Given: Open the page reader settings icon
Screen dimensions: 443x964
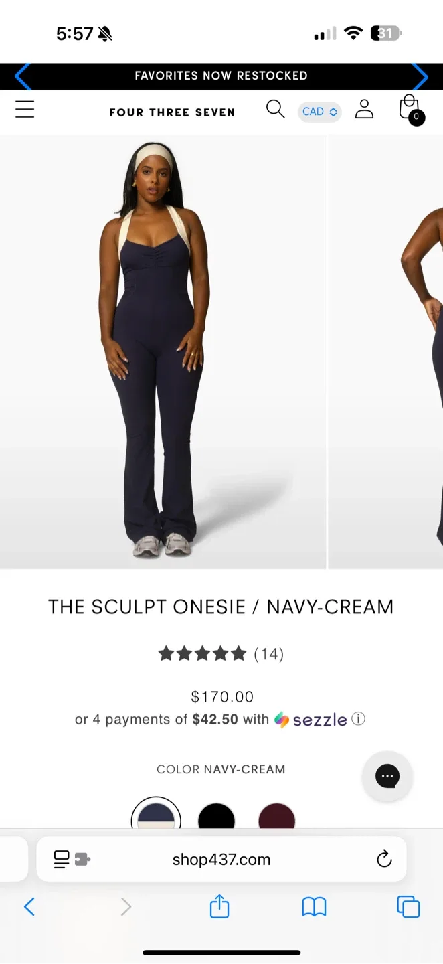Looking at the screenshot, I should coord(72,859).
